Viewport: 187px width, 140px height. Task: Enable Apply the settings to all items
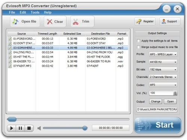coord(138,41)
